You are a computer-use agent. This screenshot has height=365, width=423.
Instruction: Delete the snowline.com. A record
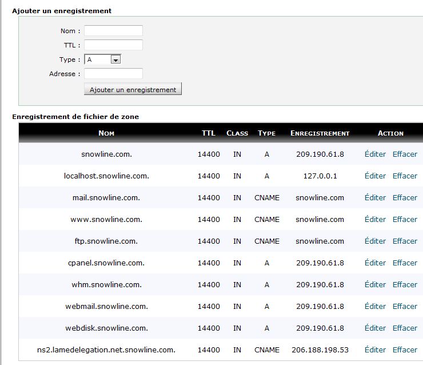coord(405,154)
